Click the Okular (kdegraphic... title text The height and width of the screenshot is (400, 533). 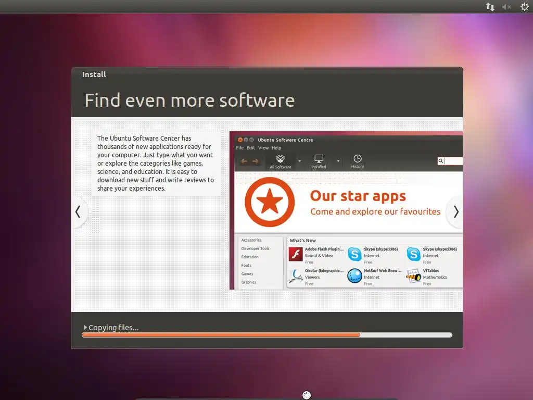[324, 271]
